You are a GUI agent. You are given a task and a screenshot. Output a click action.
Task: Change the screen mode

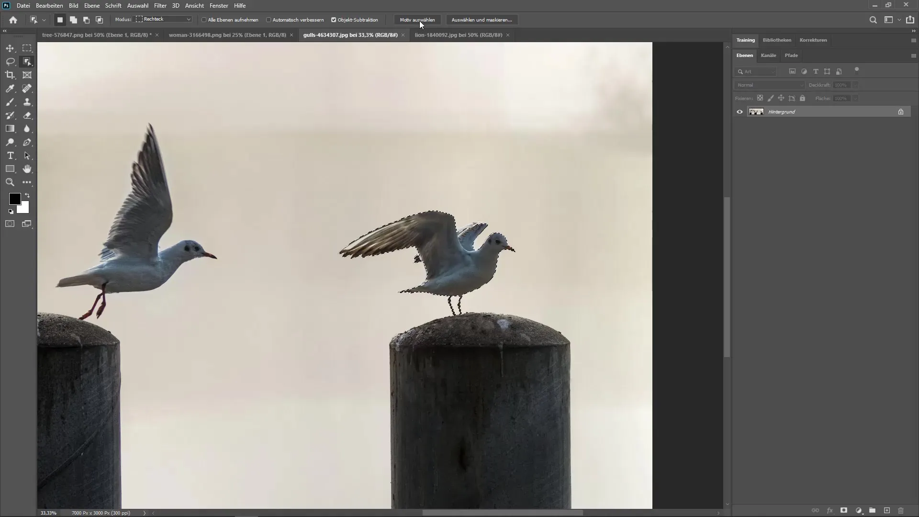tap(27, 224)
